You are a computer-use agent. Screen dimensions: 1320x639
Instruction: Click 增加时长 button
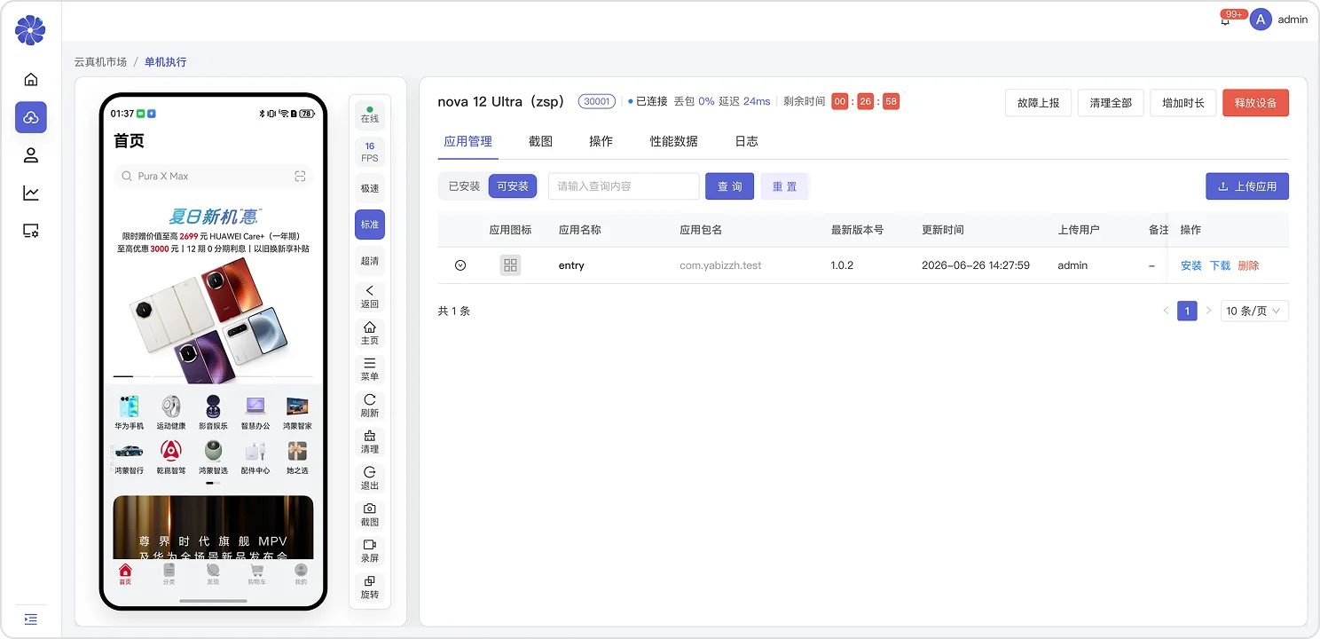[1183, 103]
